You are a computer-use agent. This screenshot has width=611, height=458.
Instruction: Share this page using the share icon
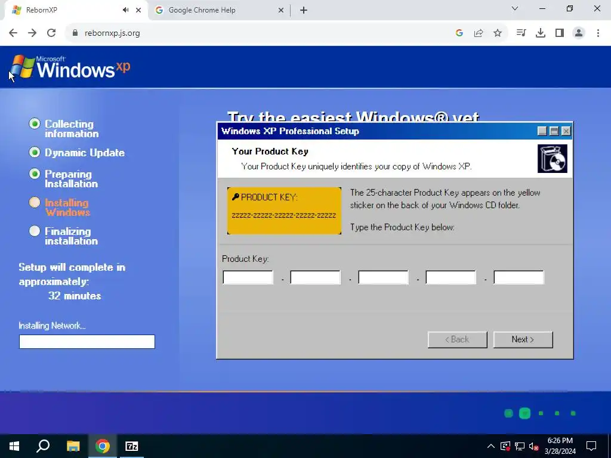pyautogui.click(x=479, y=33)
